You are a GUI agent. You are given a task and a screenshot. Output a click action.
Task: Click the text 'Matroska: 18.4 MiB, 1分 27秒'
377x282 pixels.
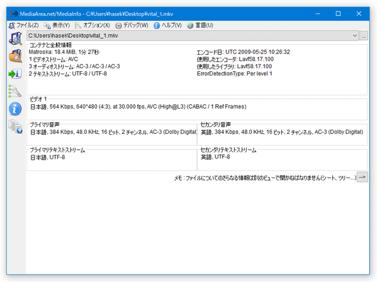click(x=64, y=52)
